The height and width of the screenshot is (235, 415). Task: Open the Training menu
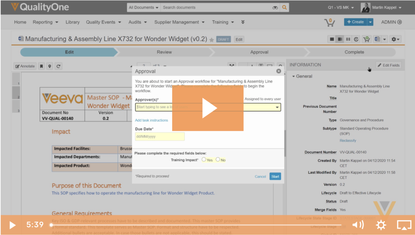tap(223, 22)
